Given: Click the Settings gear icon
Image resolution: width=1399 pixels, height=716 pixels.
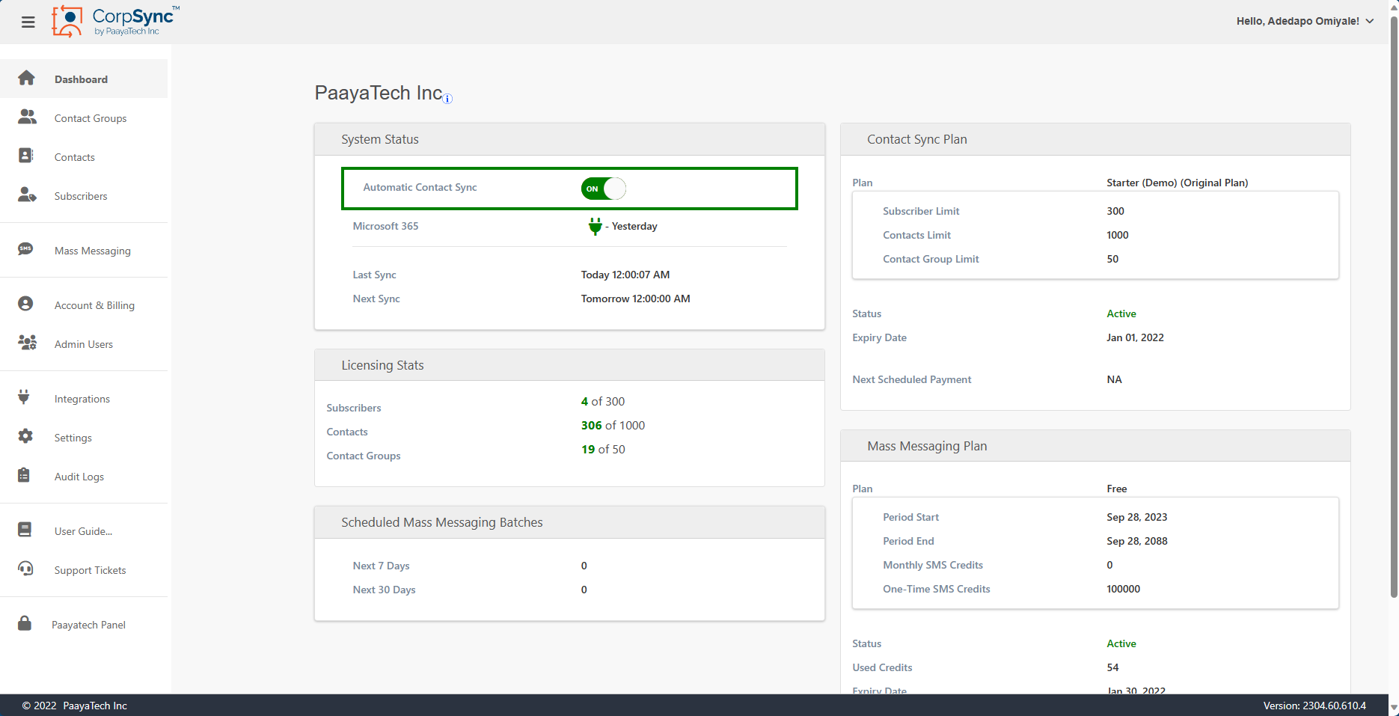Looking at the screenshot, I should [x=25, y=436].
